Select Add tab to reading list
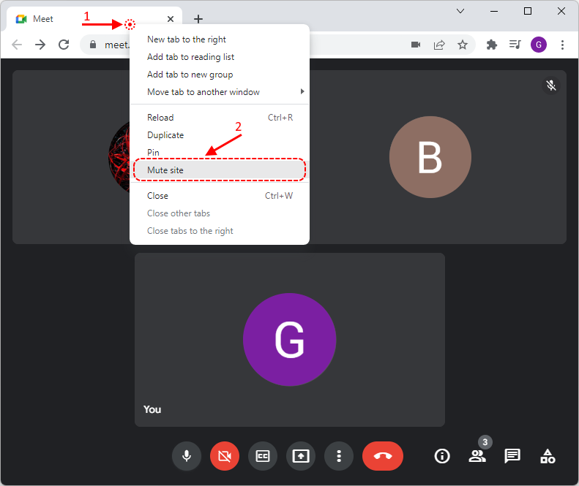 click(220, 57)
